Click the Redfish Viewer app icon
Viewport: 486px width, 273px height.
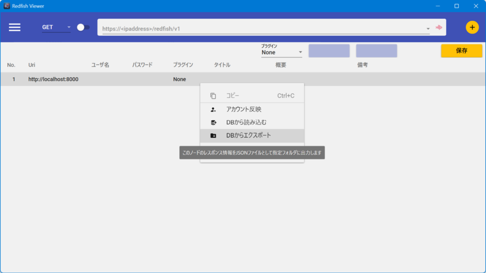tap(7, 6)
